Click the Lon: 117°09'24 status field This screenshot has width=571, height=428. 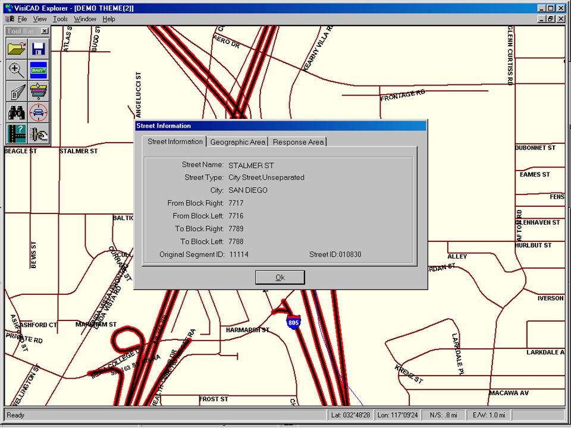[x=398, y=415]
